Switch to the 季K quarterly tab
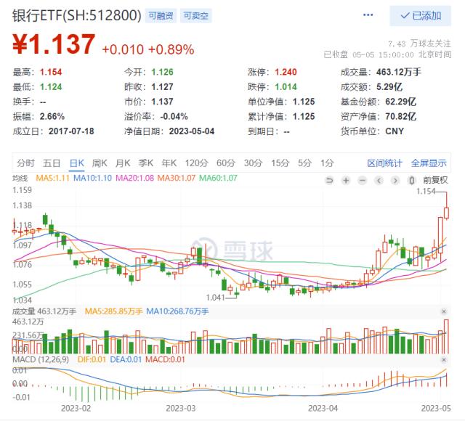The width and height of the screenshot is (465, 421). pos(146,163)
